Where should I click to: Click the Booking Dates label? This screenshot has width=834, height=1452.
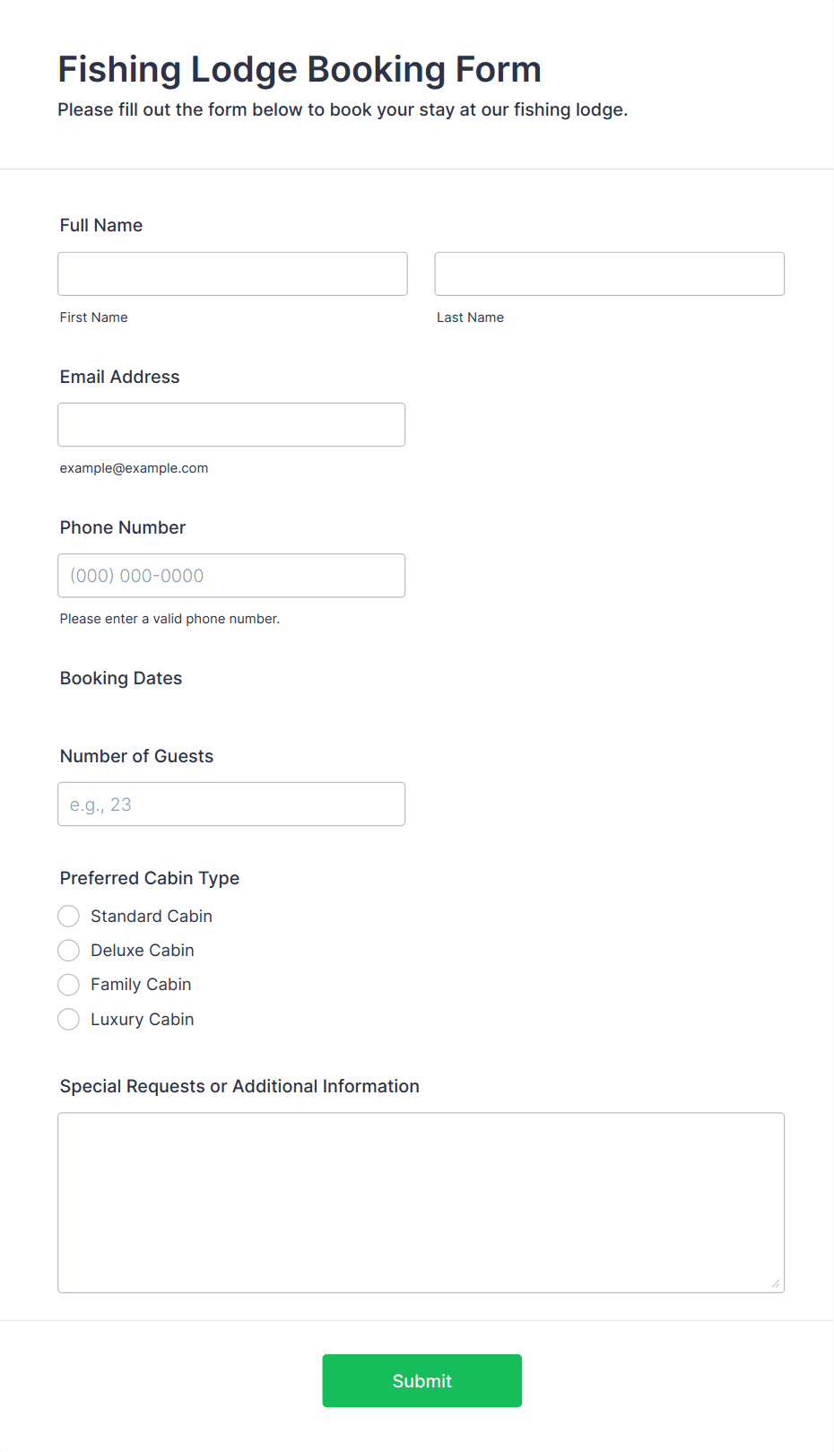click(121, 678)
